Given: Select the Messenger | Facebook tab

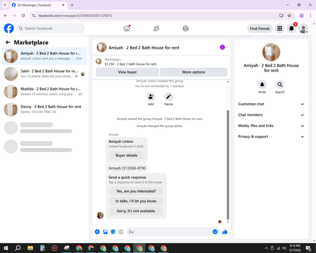Looking at the screenshot, I should (39, 5).
